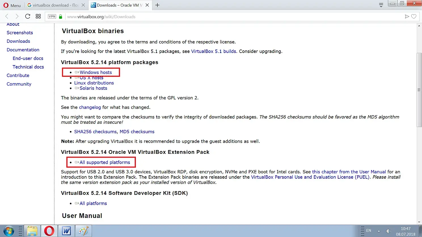422x237 pixels.
Task: Reload the current page
Action: tap(28, 16)
